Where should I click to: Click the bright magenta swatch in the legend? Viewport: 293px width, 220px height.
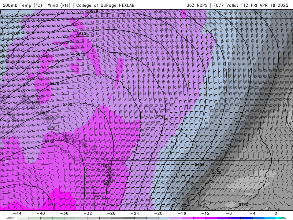199,218
